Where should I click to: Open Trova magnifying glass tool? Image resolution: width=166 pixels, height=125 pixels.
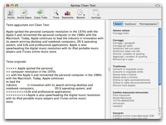[56, 12]
